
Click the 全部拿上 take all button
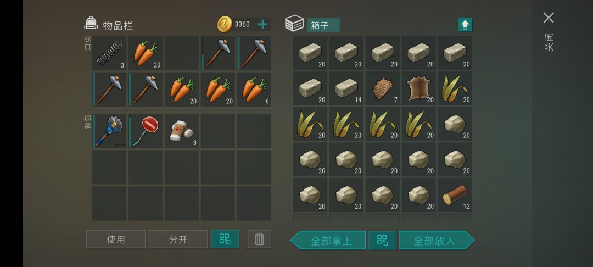(328, 240)
